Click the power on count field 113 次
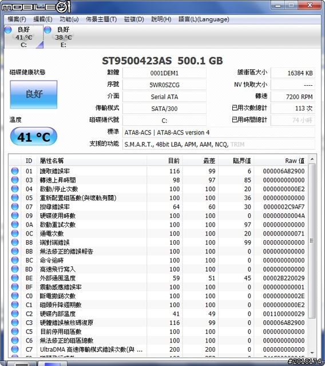Image resolution: width=325 pixels, height=366 pixels. [293, 108]
